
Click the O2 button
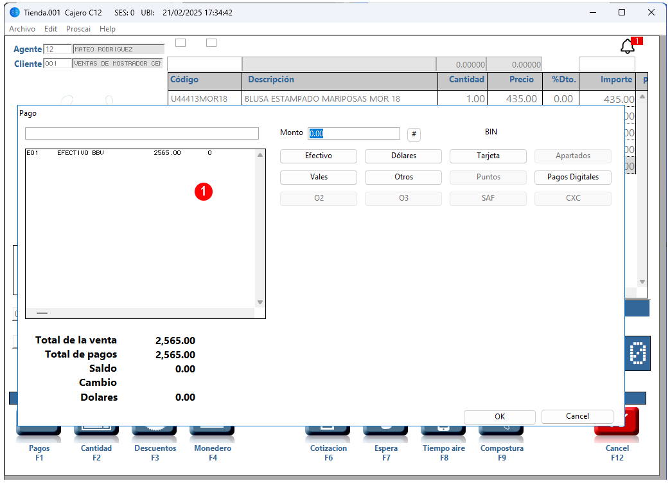coord(319,198)
